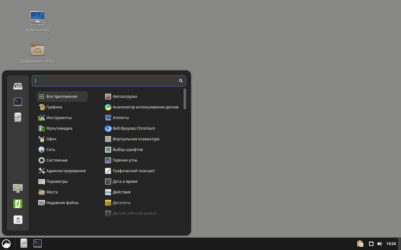The image size is (401, 250).
Task: Open the Мультимедиа category
Action: pos(59,128)
